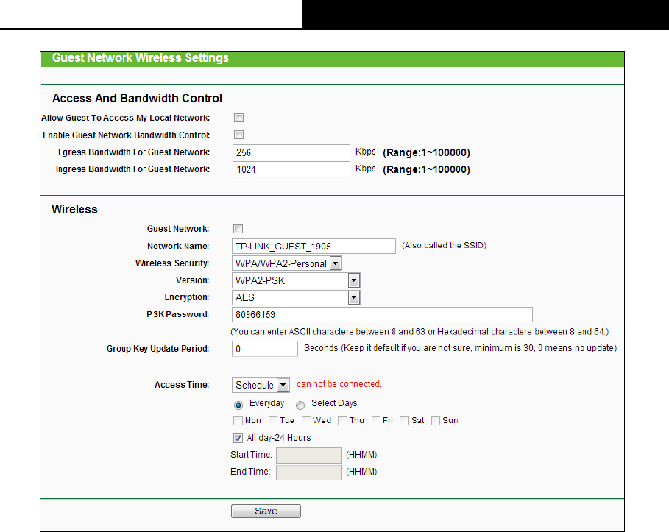The image size is (669, 532).
Task: Click the Ingress 'Kbps' unit text
Action: [366, 169]
